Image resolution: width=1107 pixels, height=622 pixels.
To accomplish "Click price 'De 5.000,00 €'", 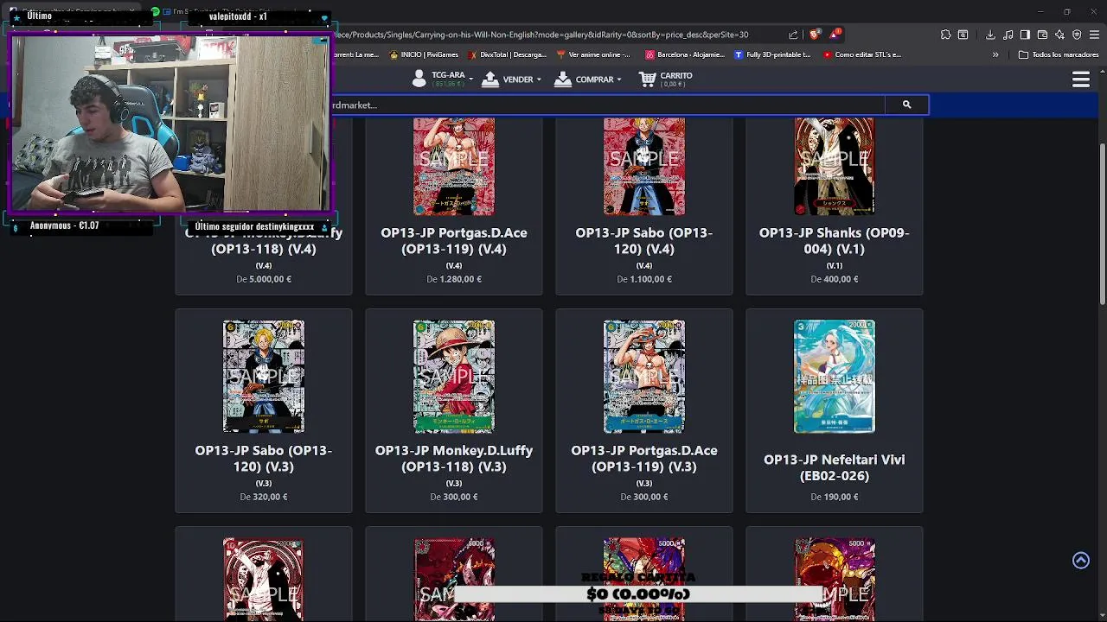I will [264, 279].
